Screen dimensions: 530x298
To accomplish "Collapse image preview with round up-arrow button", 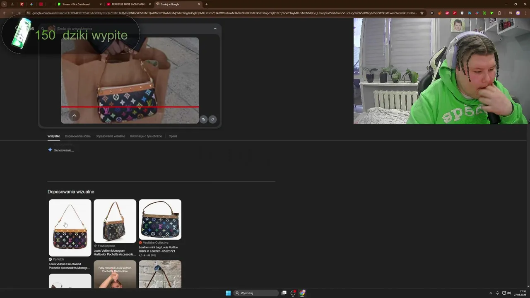I will [74, 116].
